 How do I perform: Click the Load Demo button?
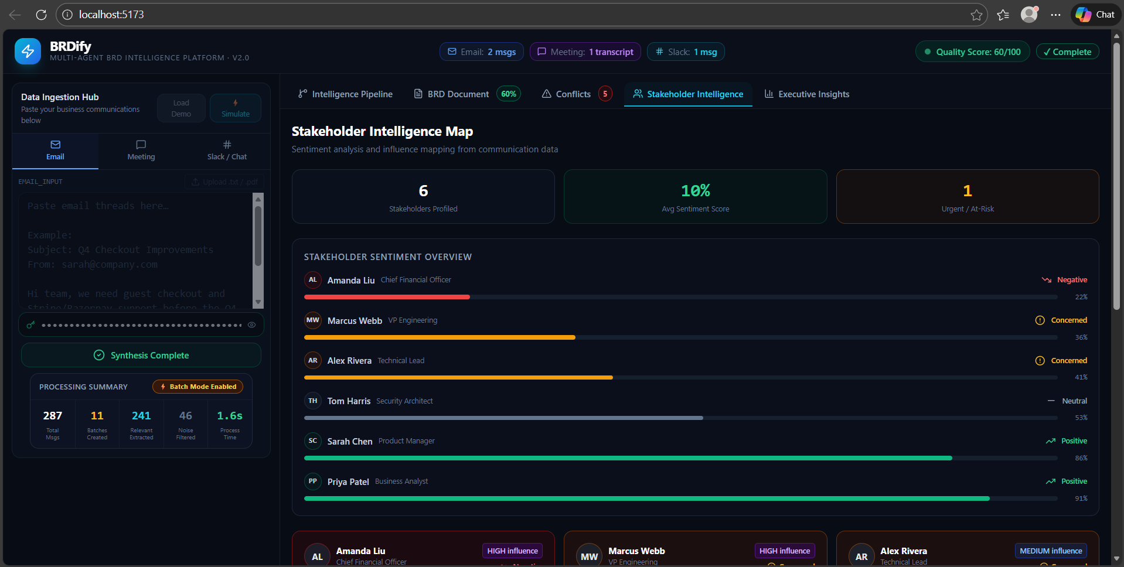coord(180,108)
